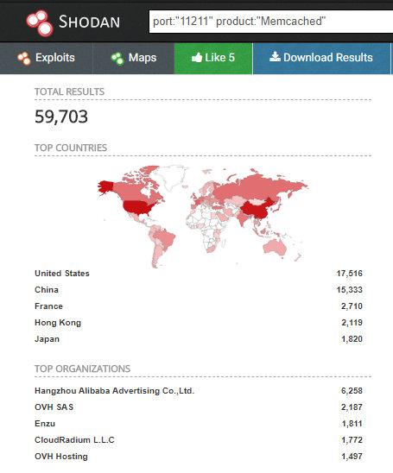Click the 1,820 count value
The width and height of the screenshot is (393, 473).
pos(352,339)
